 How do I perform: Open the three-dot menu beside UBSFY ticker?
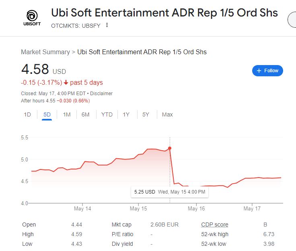107,25
